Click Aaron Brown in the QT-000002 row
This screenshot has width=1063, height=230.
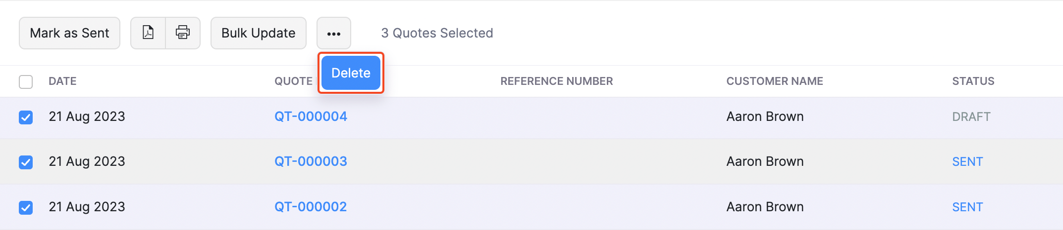pyautogui.click(x=765, y=207)
